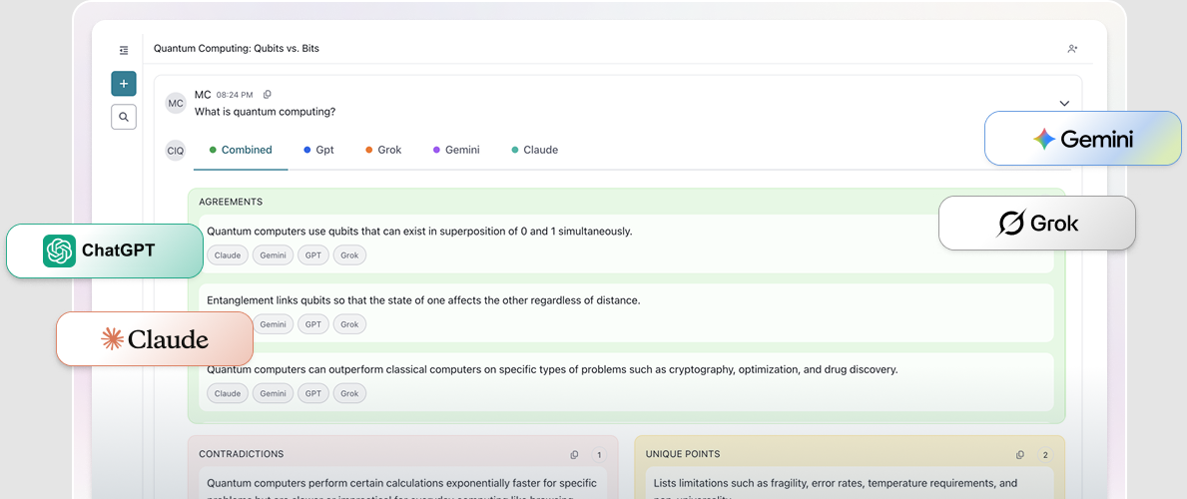
Task: Click the "UNIQUE POINTS" heading
Action: [x=683, y=454]
